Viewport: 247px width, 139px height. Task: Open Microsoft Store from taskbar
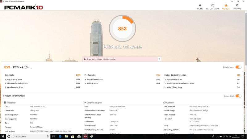tap(73, 137)
